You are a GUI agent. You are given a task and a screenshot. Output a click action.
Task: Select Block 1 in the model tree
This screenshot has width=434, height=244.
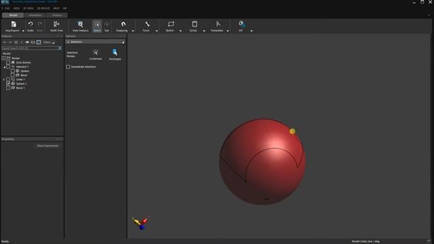20,88
